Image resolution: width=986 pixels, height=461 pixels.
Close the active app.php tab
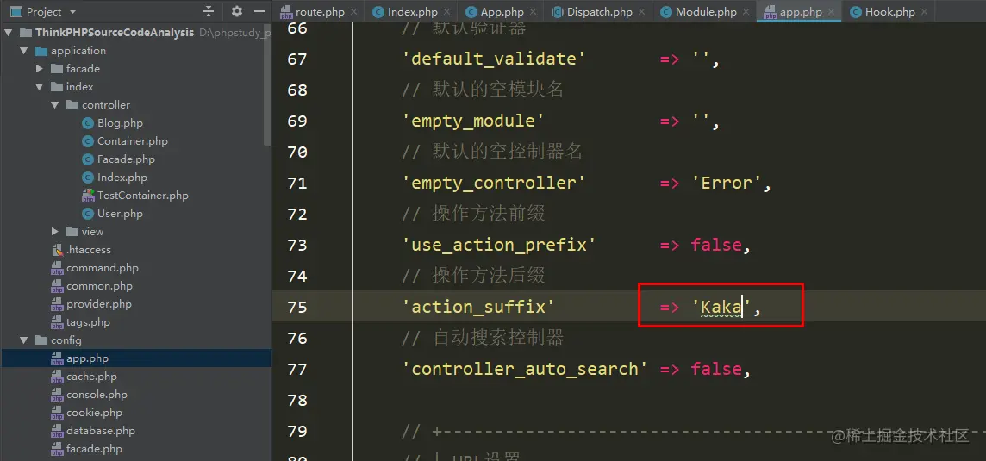tap(832, 12)
